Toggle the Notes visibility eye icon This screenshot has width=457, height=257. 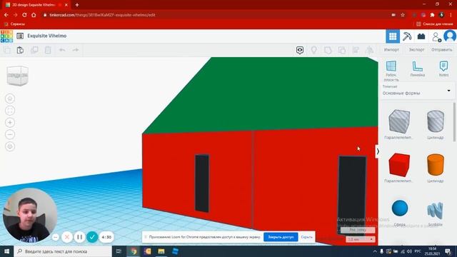300,50
